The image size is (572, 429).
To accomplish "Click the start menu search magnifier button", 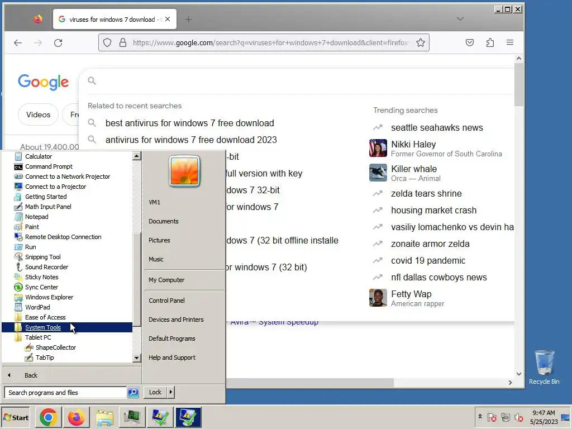I will pyautogui.click(x=133, y=393).
